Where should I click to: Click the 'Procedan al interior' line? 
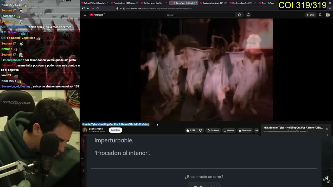[x=122, y=153]
